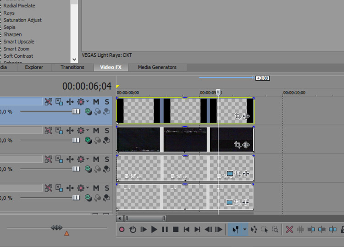Screen dimensions: 344x247
Task: Open the Normal Edit tool dropdown arrow
Action: point(244,230)
